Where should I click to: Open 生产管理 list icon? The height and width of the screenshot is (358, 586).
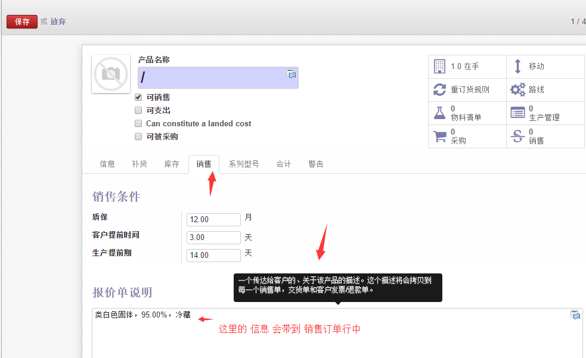(517, 113)
